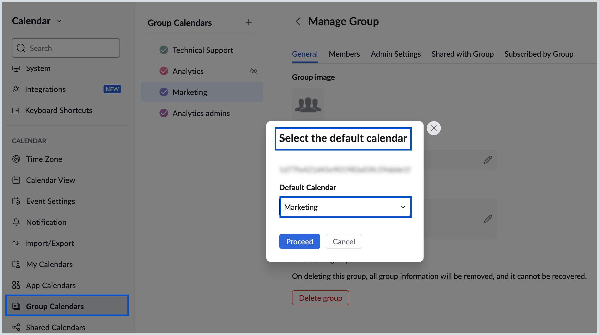
Task: Select the My Calendars icon
Action: pyautogui.click(x=16, y=264)
